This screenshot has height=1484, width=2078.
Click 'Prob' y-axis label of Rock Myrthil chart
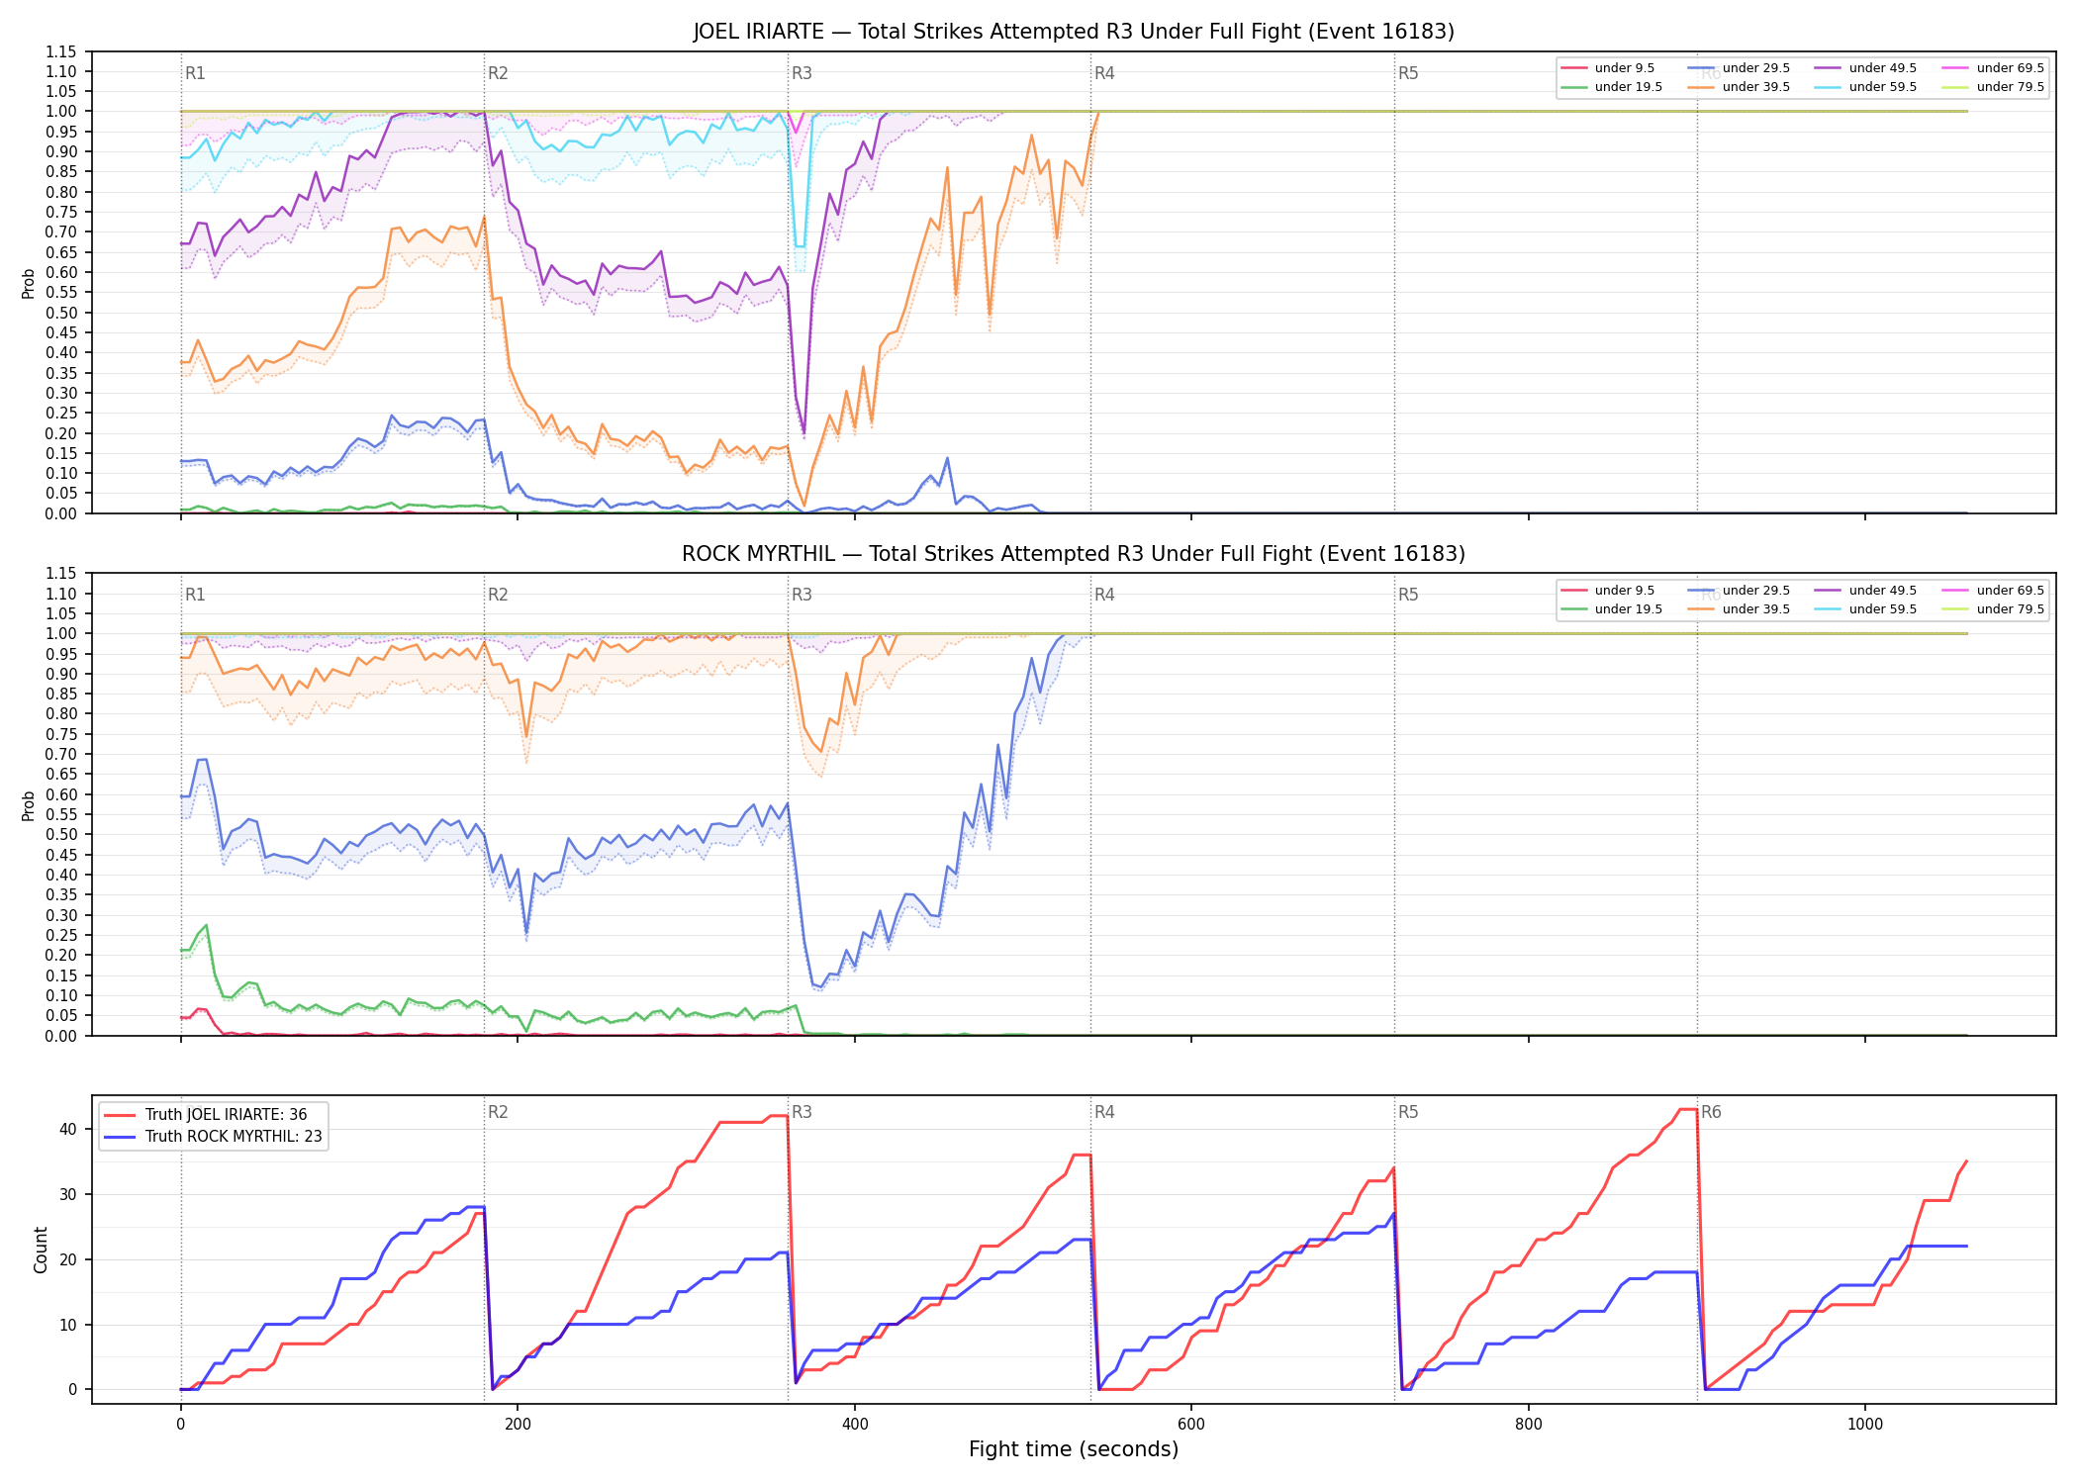click(x=29, y=805)
